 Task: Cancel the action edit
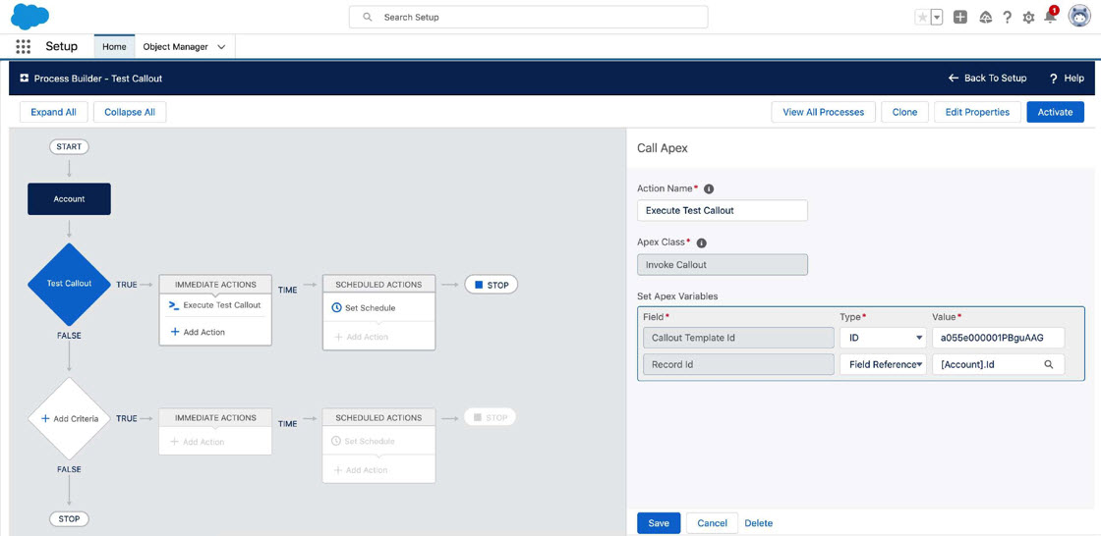coord(712,523)
